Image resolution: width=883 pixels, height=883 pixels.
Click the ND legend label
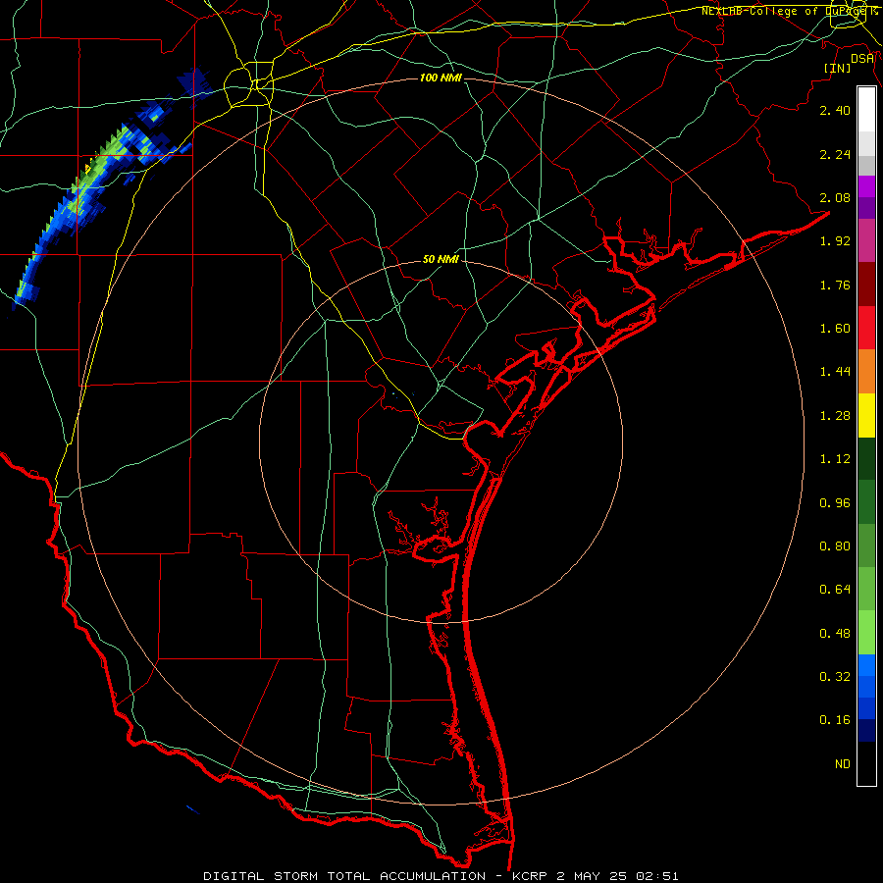pyautogui.click(x=843, y=764)
